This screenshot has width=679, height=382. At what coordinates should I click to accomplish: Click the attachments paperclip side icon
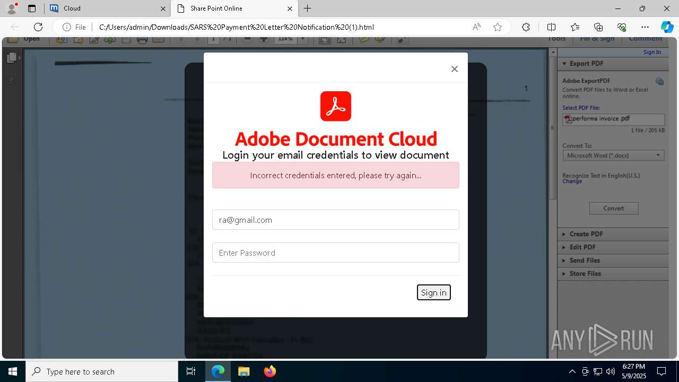12,79
